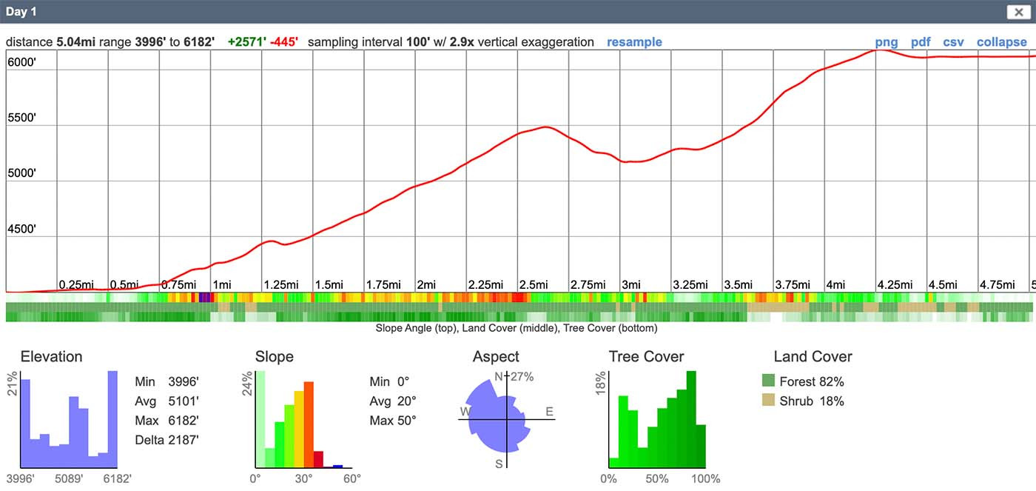Click the Forest land cover swatch

(x=769, y=381)
